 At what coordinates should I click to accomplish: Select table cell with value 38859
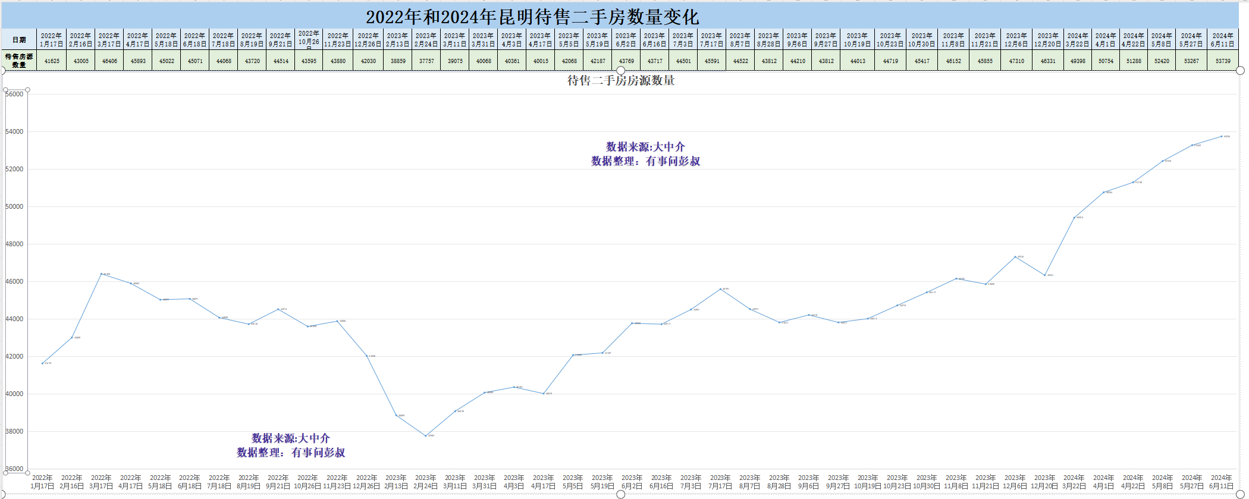click(x=398, y=61)
